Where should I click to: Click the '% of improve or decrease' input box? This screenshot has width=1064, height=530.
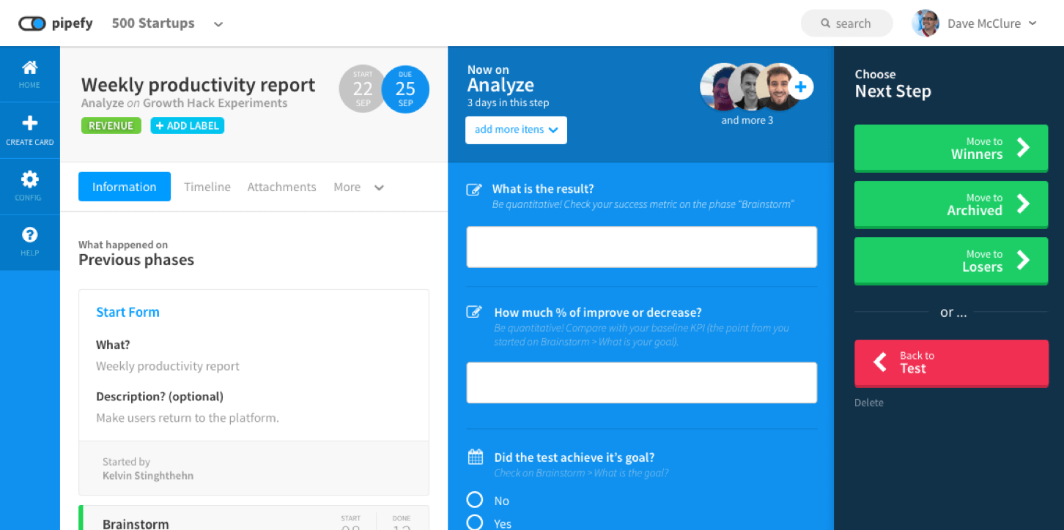[x=642, y=382]
